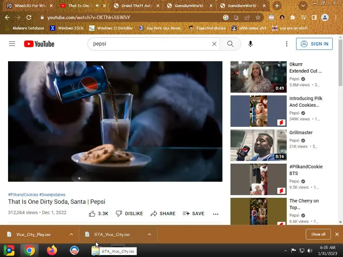Install app icon in the address bar
The height and width of the screenshot is (257, 343).
(236, 17)
